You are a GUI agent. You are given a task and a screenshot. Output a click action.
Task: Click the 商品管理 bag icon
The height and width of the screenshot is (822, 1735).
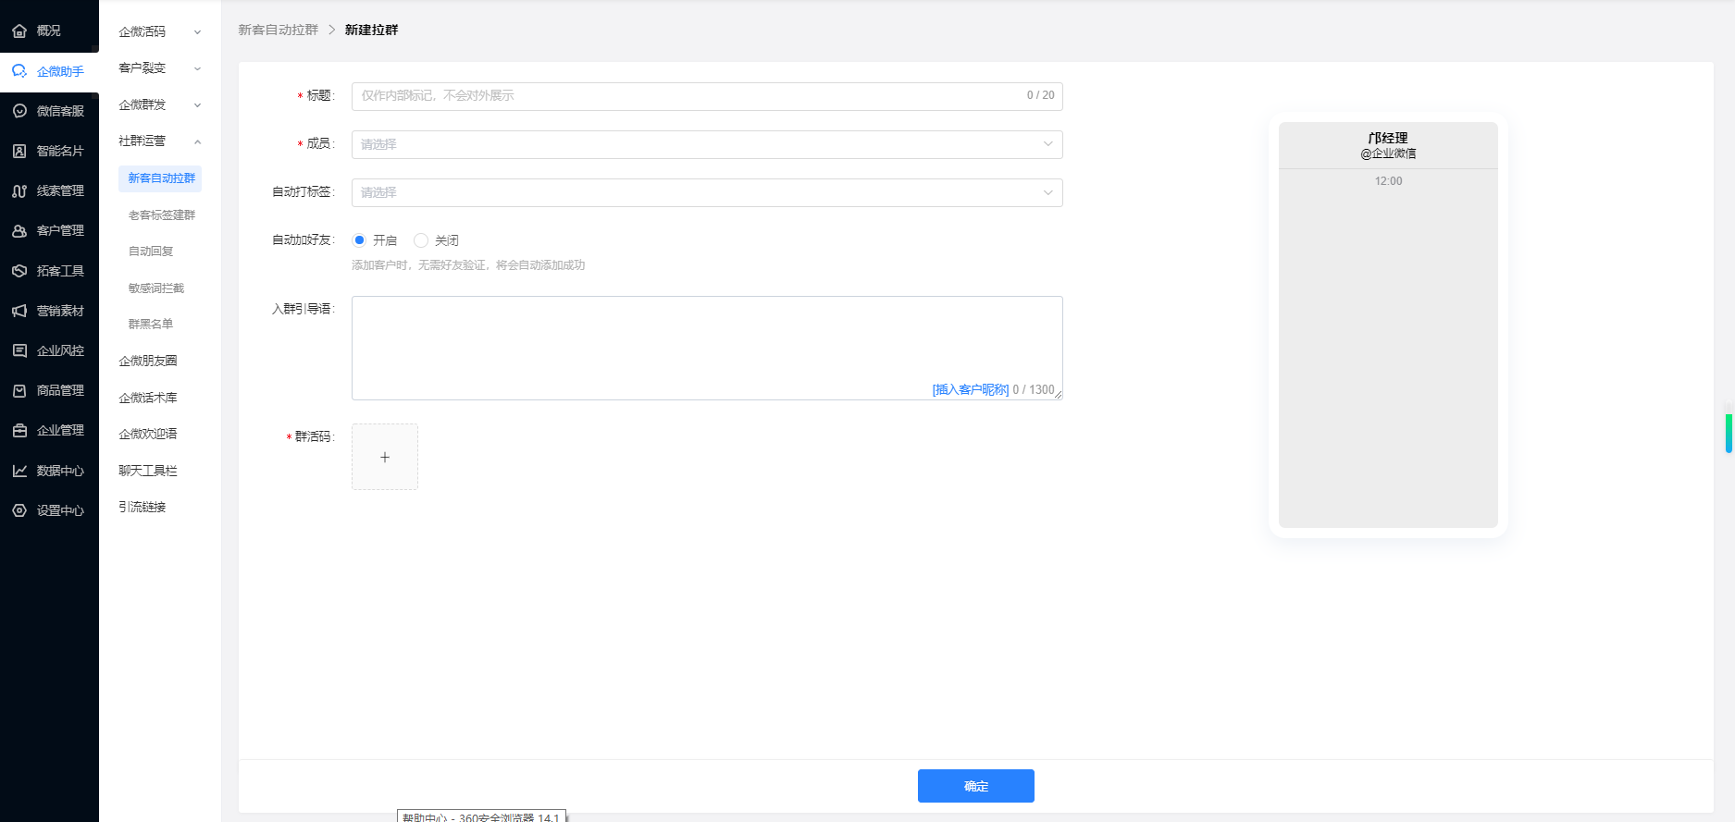coord(19,391)
